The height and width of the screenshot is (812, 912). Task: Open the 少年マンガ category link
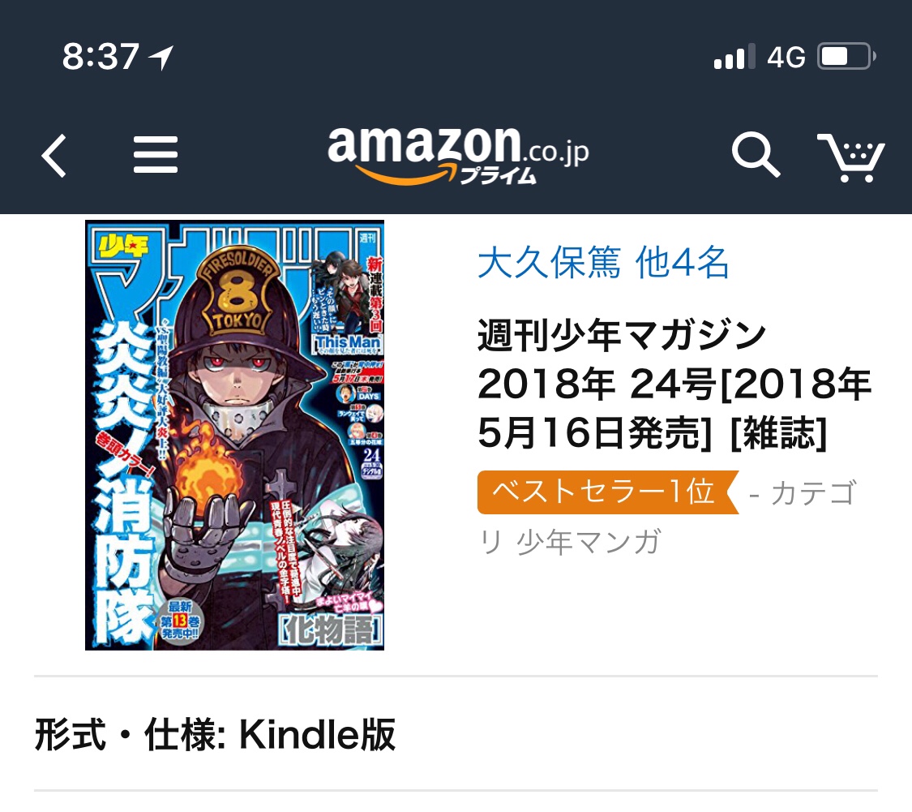point(589,542)
